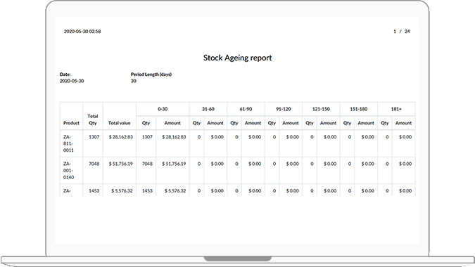Click the 61-90 period header
The image size is (475, 267).
(246, 109)
